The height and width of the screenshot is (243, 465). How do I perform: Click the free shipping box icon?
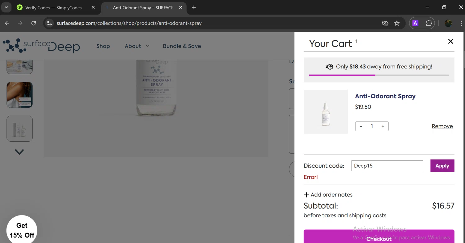pos(329,66)
